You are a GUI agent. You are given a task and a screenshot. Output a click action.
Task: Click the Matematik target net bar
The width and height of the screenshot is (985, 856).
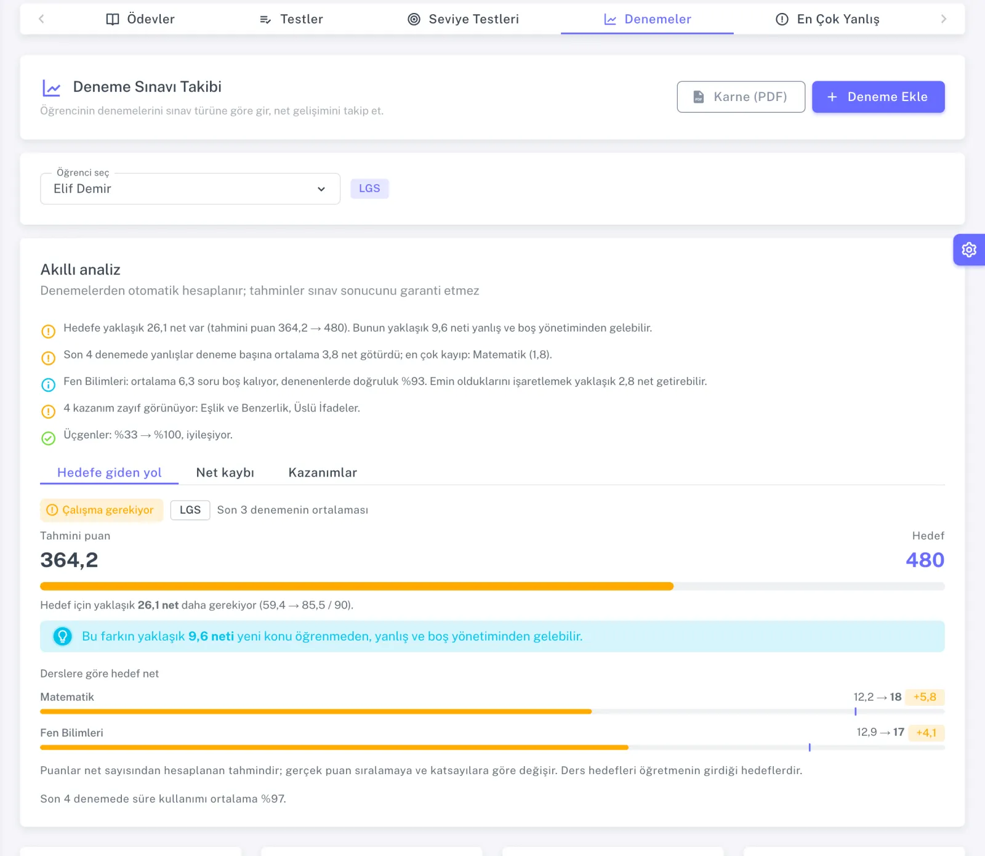pos(492,711)
